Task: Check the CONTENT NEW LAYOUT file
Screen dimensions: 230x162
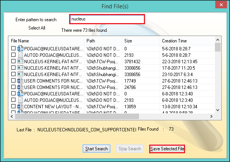Action: (13, 106)
